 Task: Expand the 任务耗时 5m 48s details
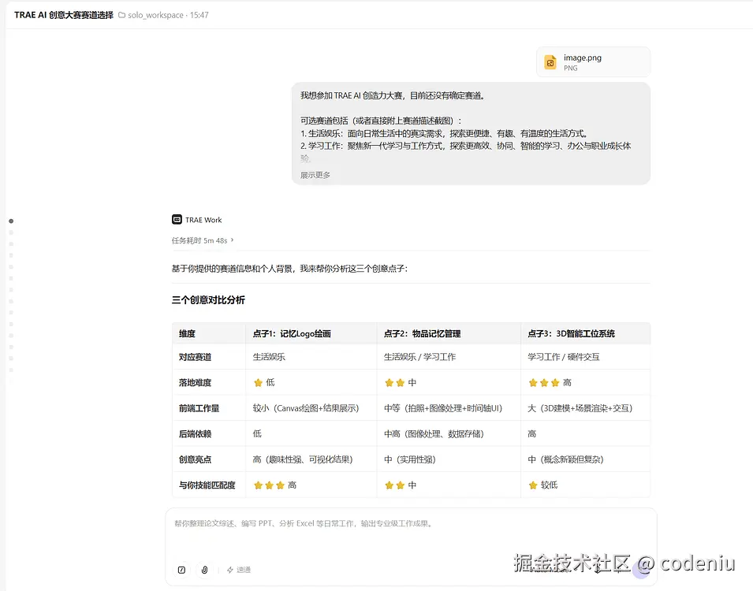(x=203, y=240)
